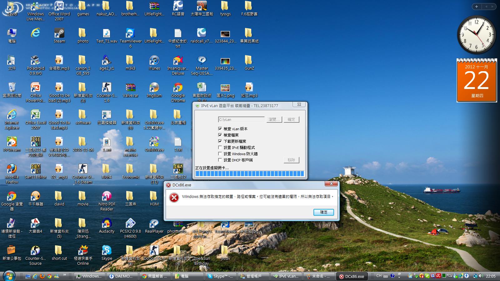Open the Steam desktop shortcut
Image resolution: width=500 pixels, height=281 pixels.
pos(59,33)
